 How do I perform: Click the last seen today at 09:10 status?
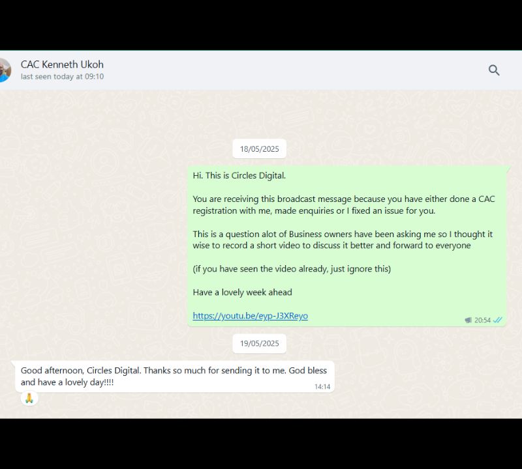(62, 76)
